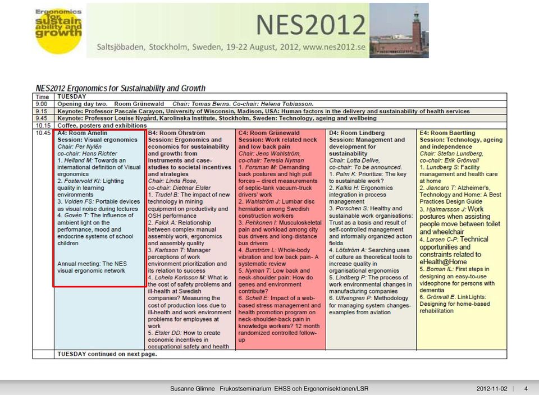Click 'Chair: Per Nylén' line

click(79, 146)
